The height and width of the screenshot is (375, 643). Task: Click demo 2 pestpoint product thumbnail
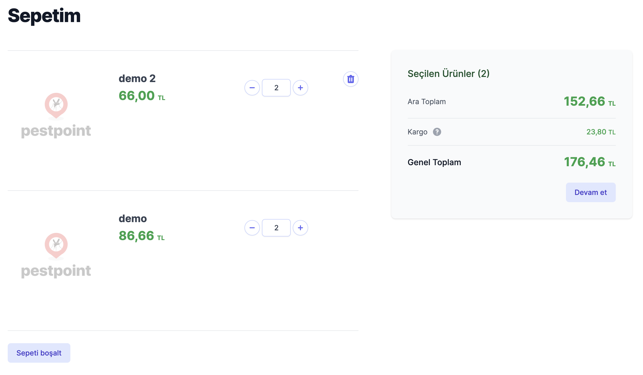click(56, 115)
